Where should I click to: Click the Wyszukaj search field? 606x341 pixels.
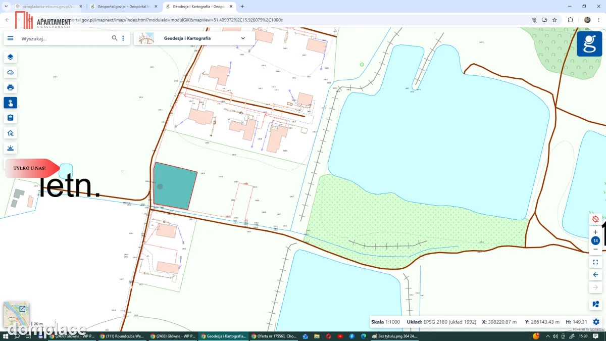[65, 38]
